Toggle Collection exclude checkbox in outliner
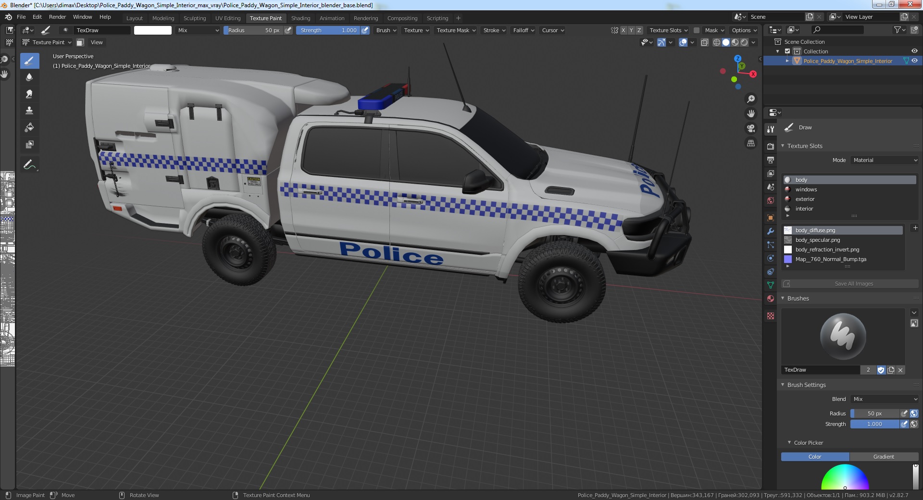This screenshot has height=500, width=923. (787, 51)
